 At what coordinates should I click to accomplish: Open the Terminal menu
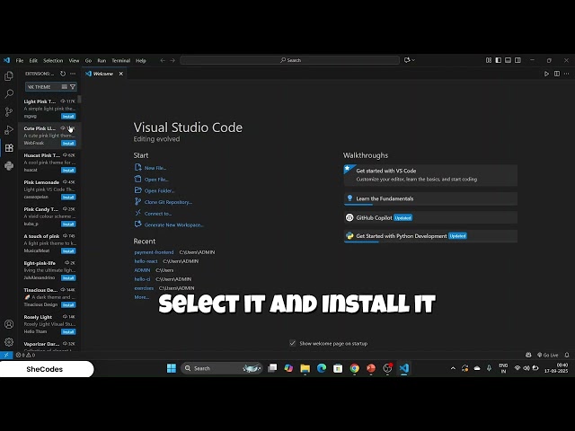pos(121,60)
